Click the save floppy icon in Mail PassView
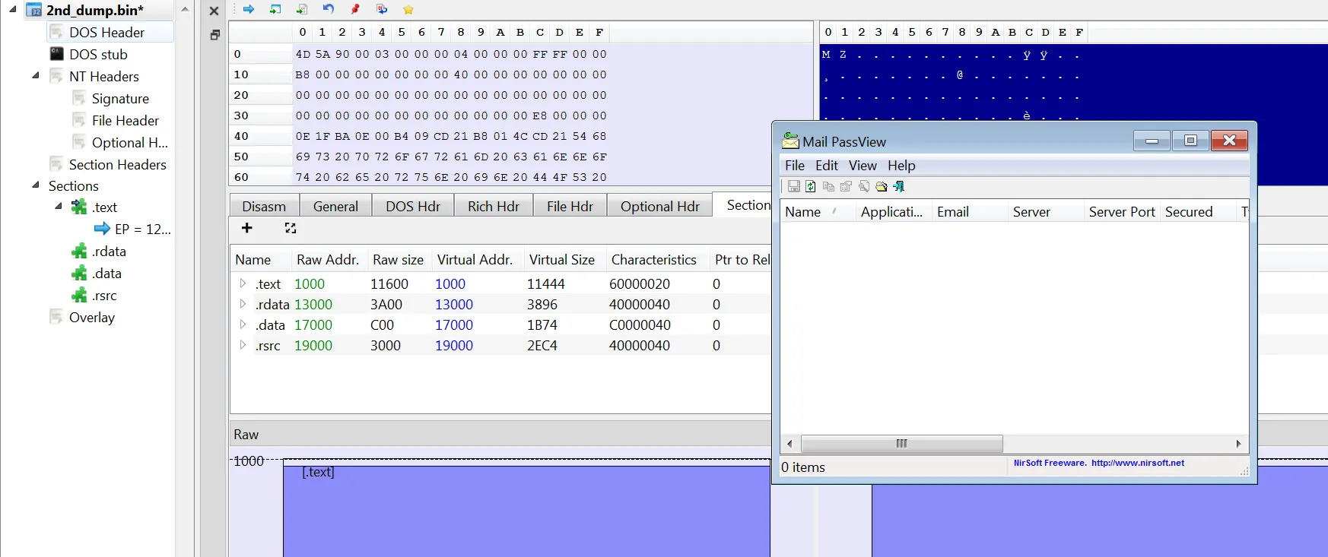 [x=793, y=186]
